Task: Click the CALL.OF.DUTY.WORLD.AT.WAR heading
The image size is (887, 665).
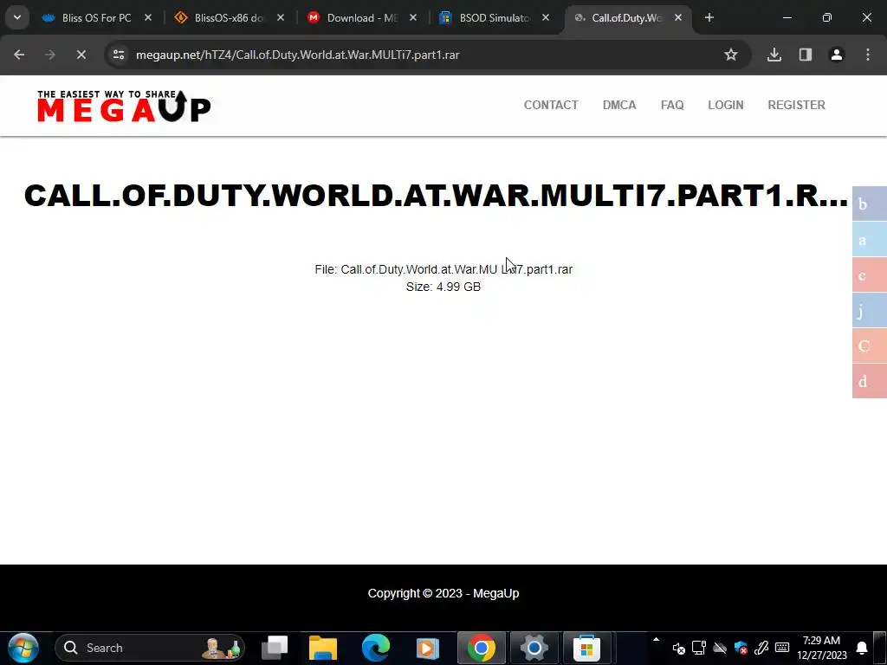Action: pyautogui.click(x=437, y=196)
